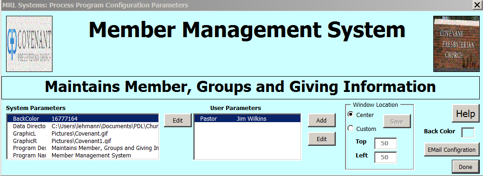Click Edit next to System Parameters
This screenshot has width=483, height=176.
tap(177, 121)
